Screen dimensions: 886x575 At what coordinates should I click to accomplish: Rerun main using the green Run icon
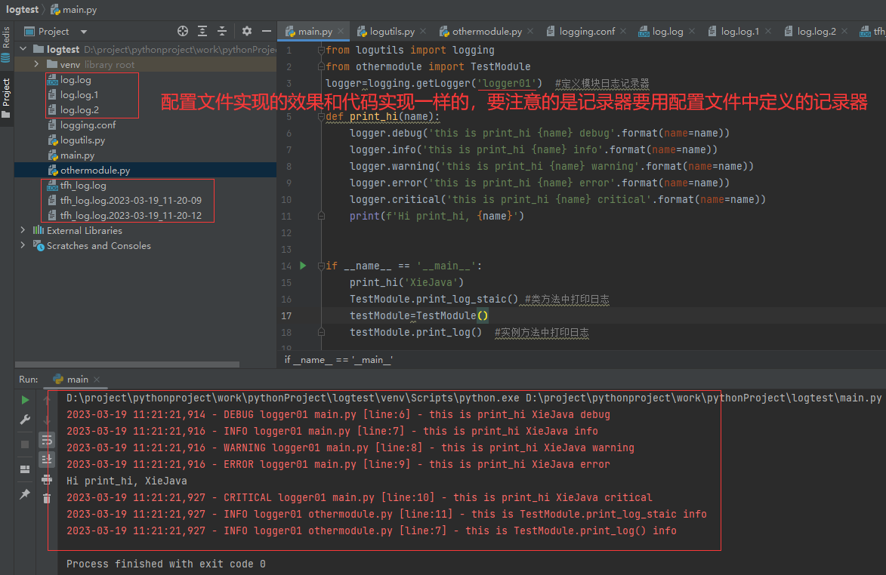[x=25, y=400]
